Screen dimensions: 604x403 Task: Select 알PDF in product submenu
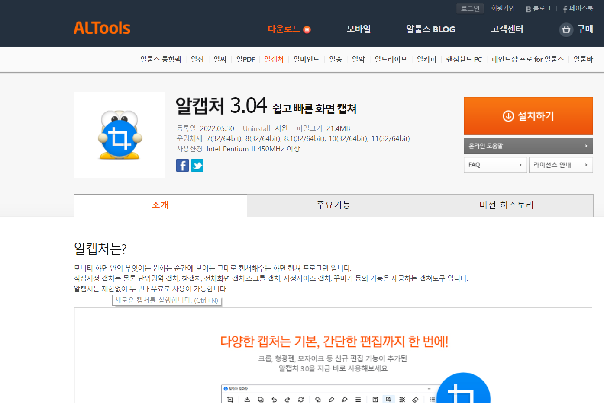pos(245,59)
